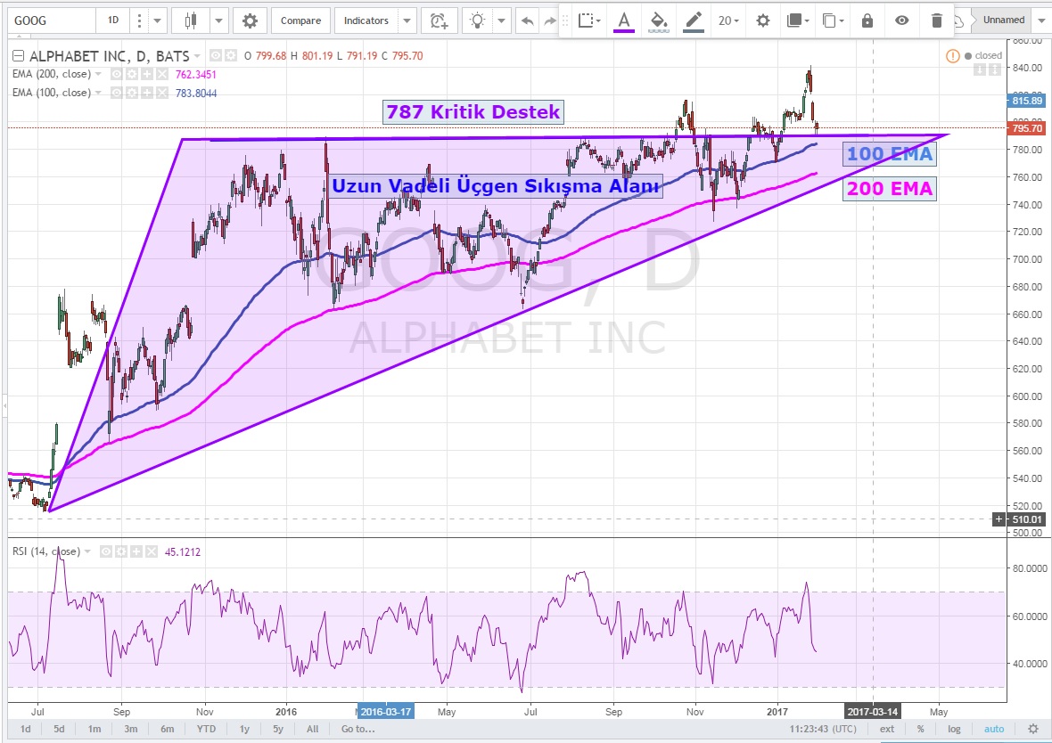Open the background fill color picker
This screenshot has width=1052, height=743.
pyautogui.click(x=658, y=20)
